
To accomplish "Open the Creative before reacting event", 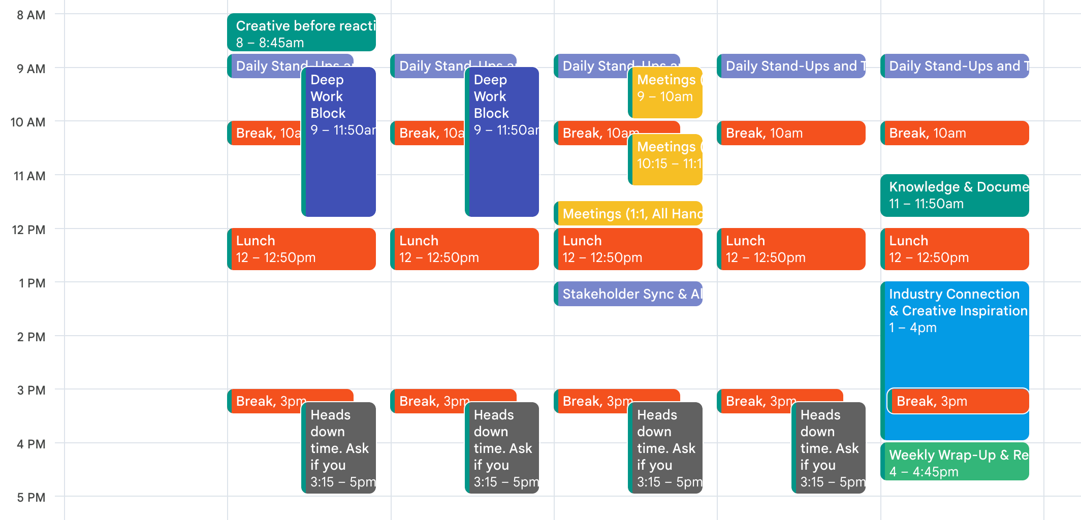I will point(300,32).
